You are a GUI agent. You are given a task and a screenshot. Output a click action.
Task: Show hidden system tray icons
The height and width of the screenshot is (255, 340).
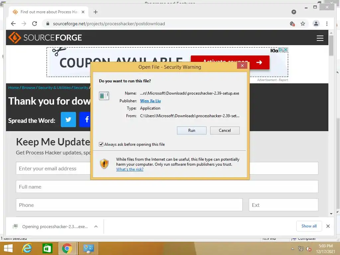pyautogui.click(x=293, y=249)
